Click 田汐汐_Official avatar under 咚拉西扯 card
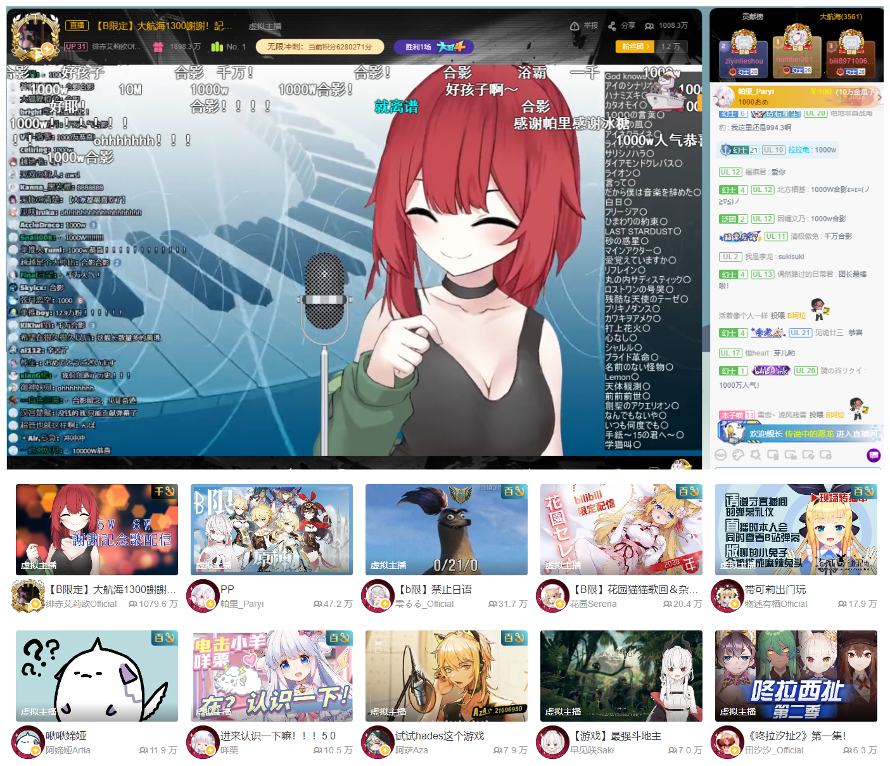890x766 pixels. click(x=727, y=743)
